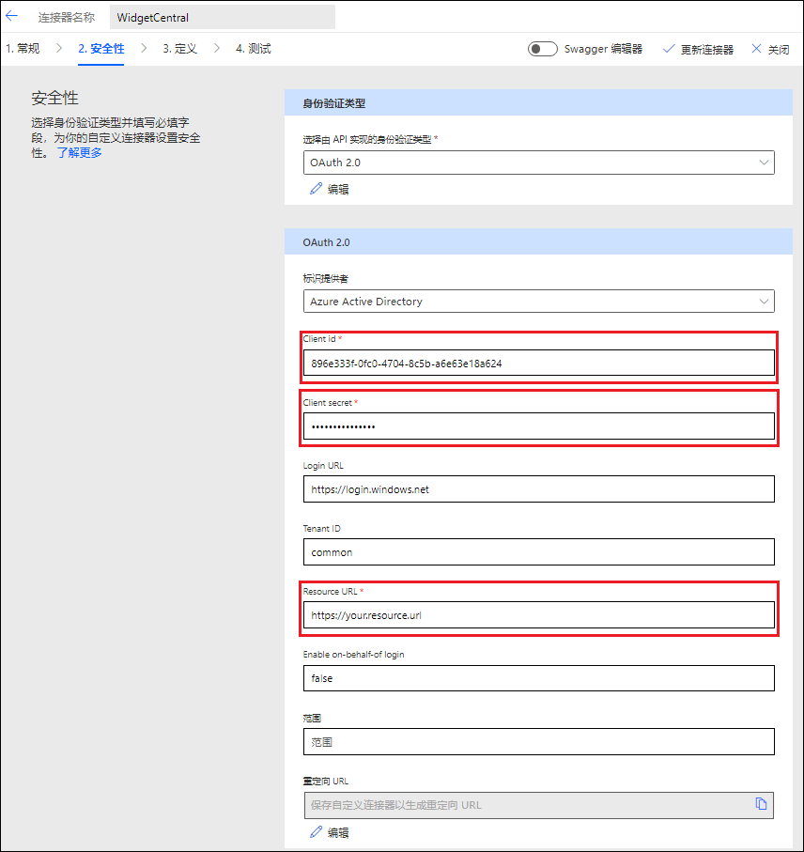Click the 重定向 URL disabled field
Screen dimensions: 804x852
538,805
